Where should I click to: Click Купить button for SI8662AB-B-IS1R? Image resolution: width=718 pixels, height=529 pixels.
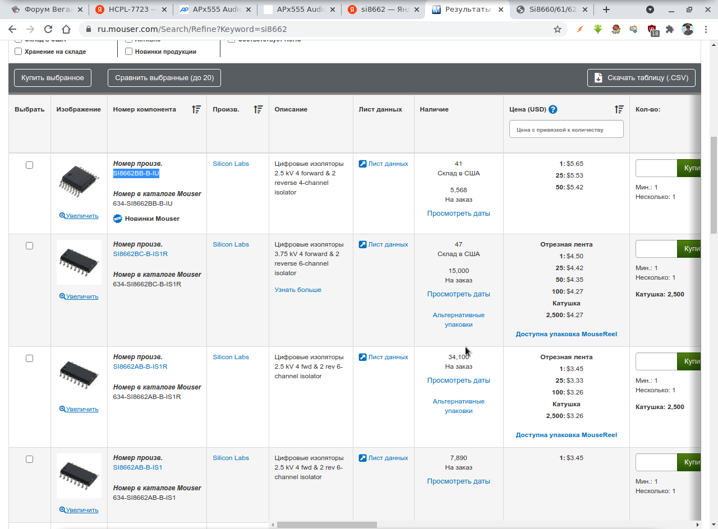689,361
